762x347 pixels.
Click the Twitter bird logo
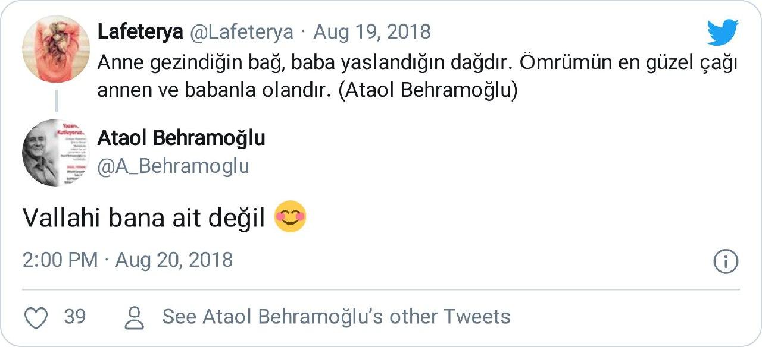tap(723, 33)
